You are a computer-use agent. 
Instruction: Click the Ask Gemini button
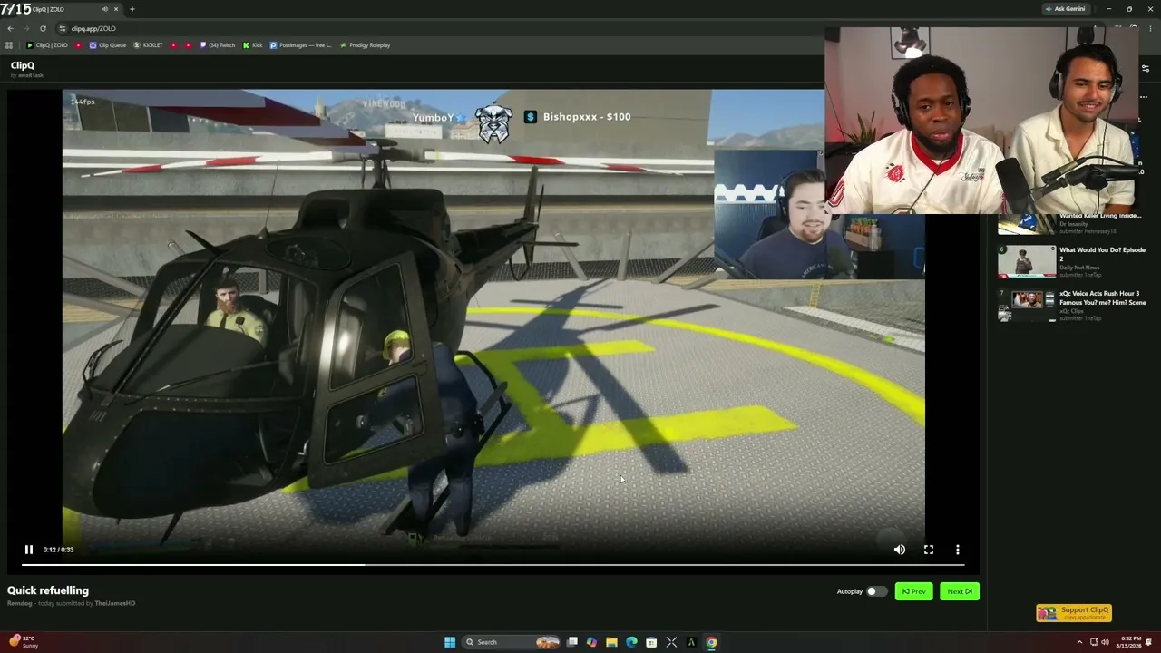tap(1066, 9)
